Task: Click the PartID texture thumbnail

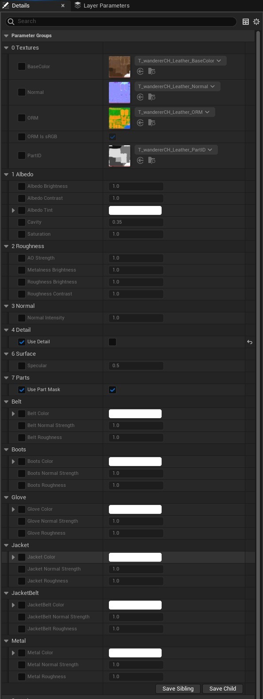Action: (x=120, y=156)
